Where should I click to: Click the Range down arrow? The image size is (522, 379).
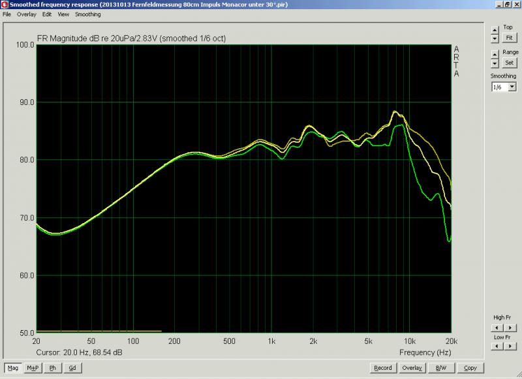click(495, 63)
